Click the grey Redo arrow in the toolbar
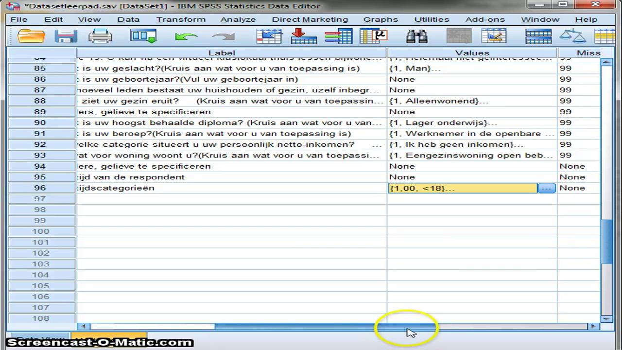The height and width of the screenshot is (350, 622). [x=223, y=36]
